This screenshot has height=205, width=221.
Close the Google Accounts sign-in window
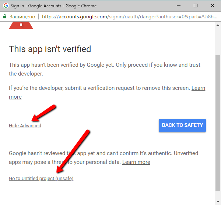click(213, 6)
